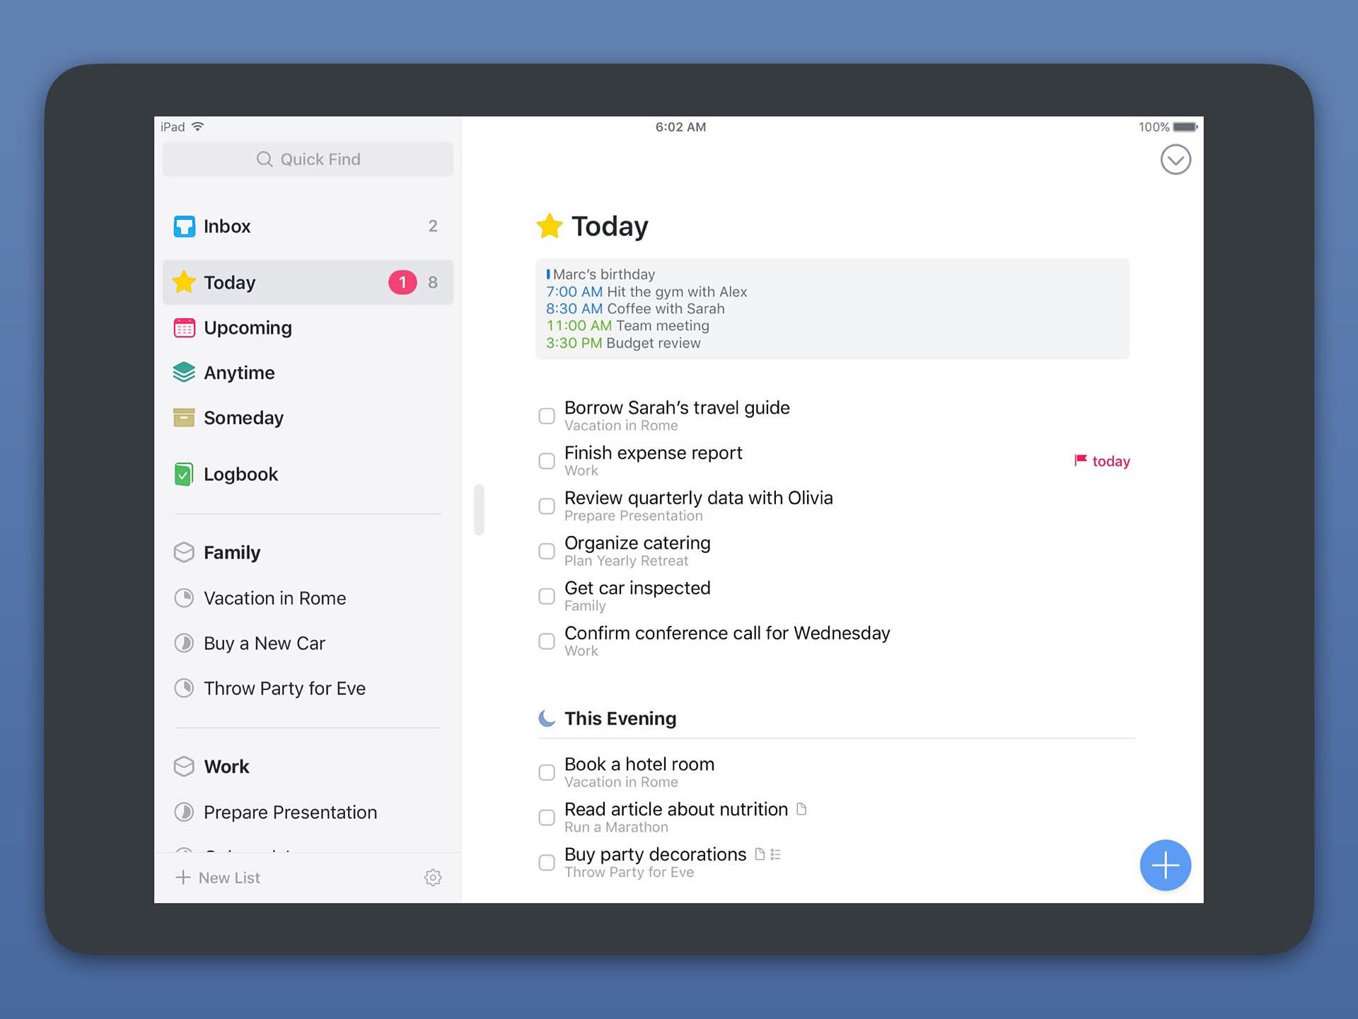The width and height of the screenshot is (1358, 1019).
Task: Click the Work area icon
Action: [184, 767]
